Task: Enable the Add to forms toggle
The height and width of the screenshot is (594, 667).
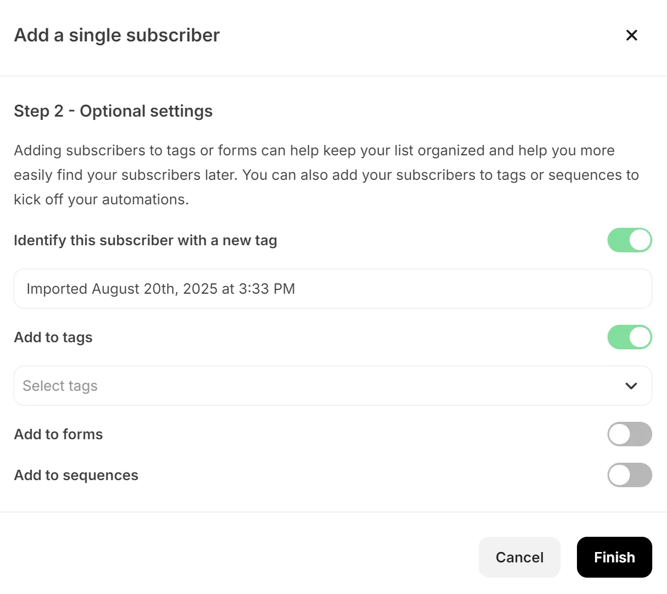Action: click(629, 434)
